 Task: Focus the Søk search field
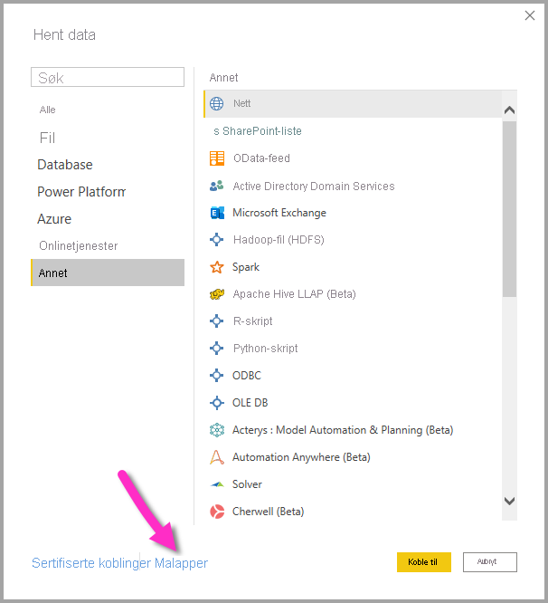pos(108,77)
